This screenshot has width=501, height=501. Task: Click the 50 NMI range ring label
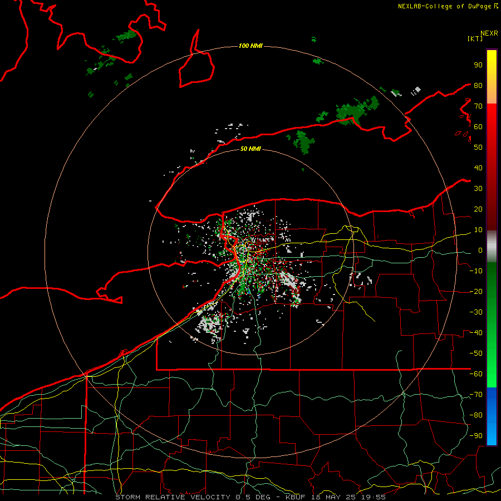click(250, 149)
